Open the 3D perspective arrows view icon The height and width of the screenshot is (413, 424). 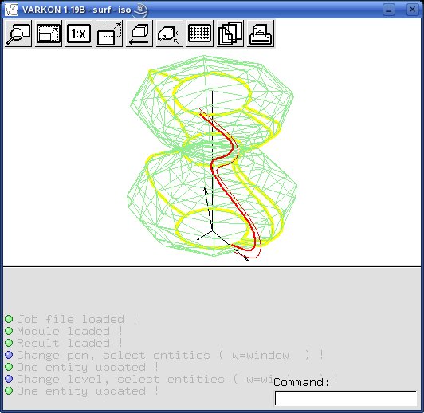tap(170, 33)
